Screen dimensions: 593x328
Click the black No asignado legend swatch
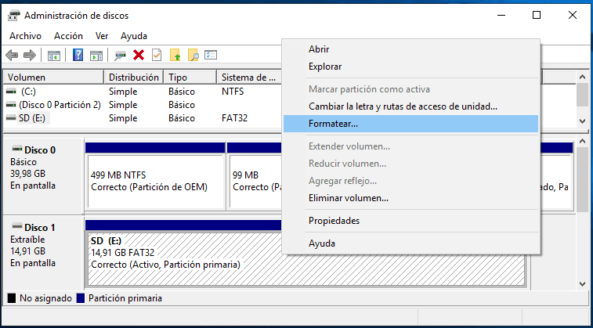click(x=12, y=298)
